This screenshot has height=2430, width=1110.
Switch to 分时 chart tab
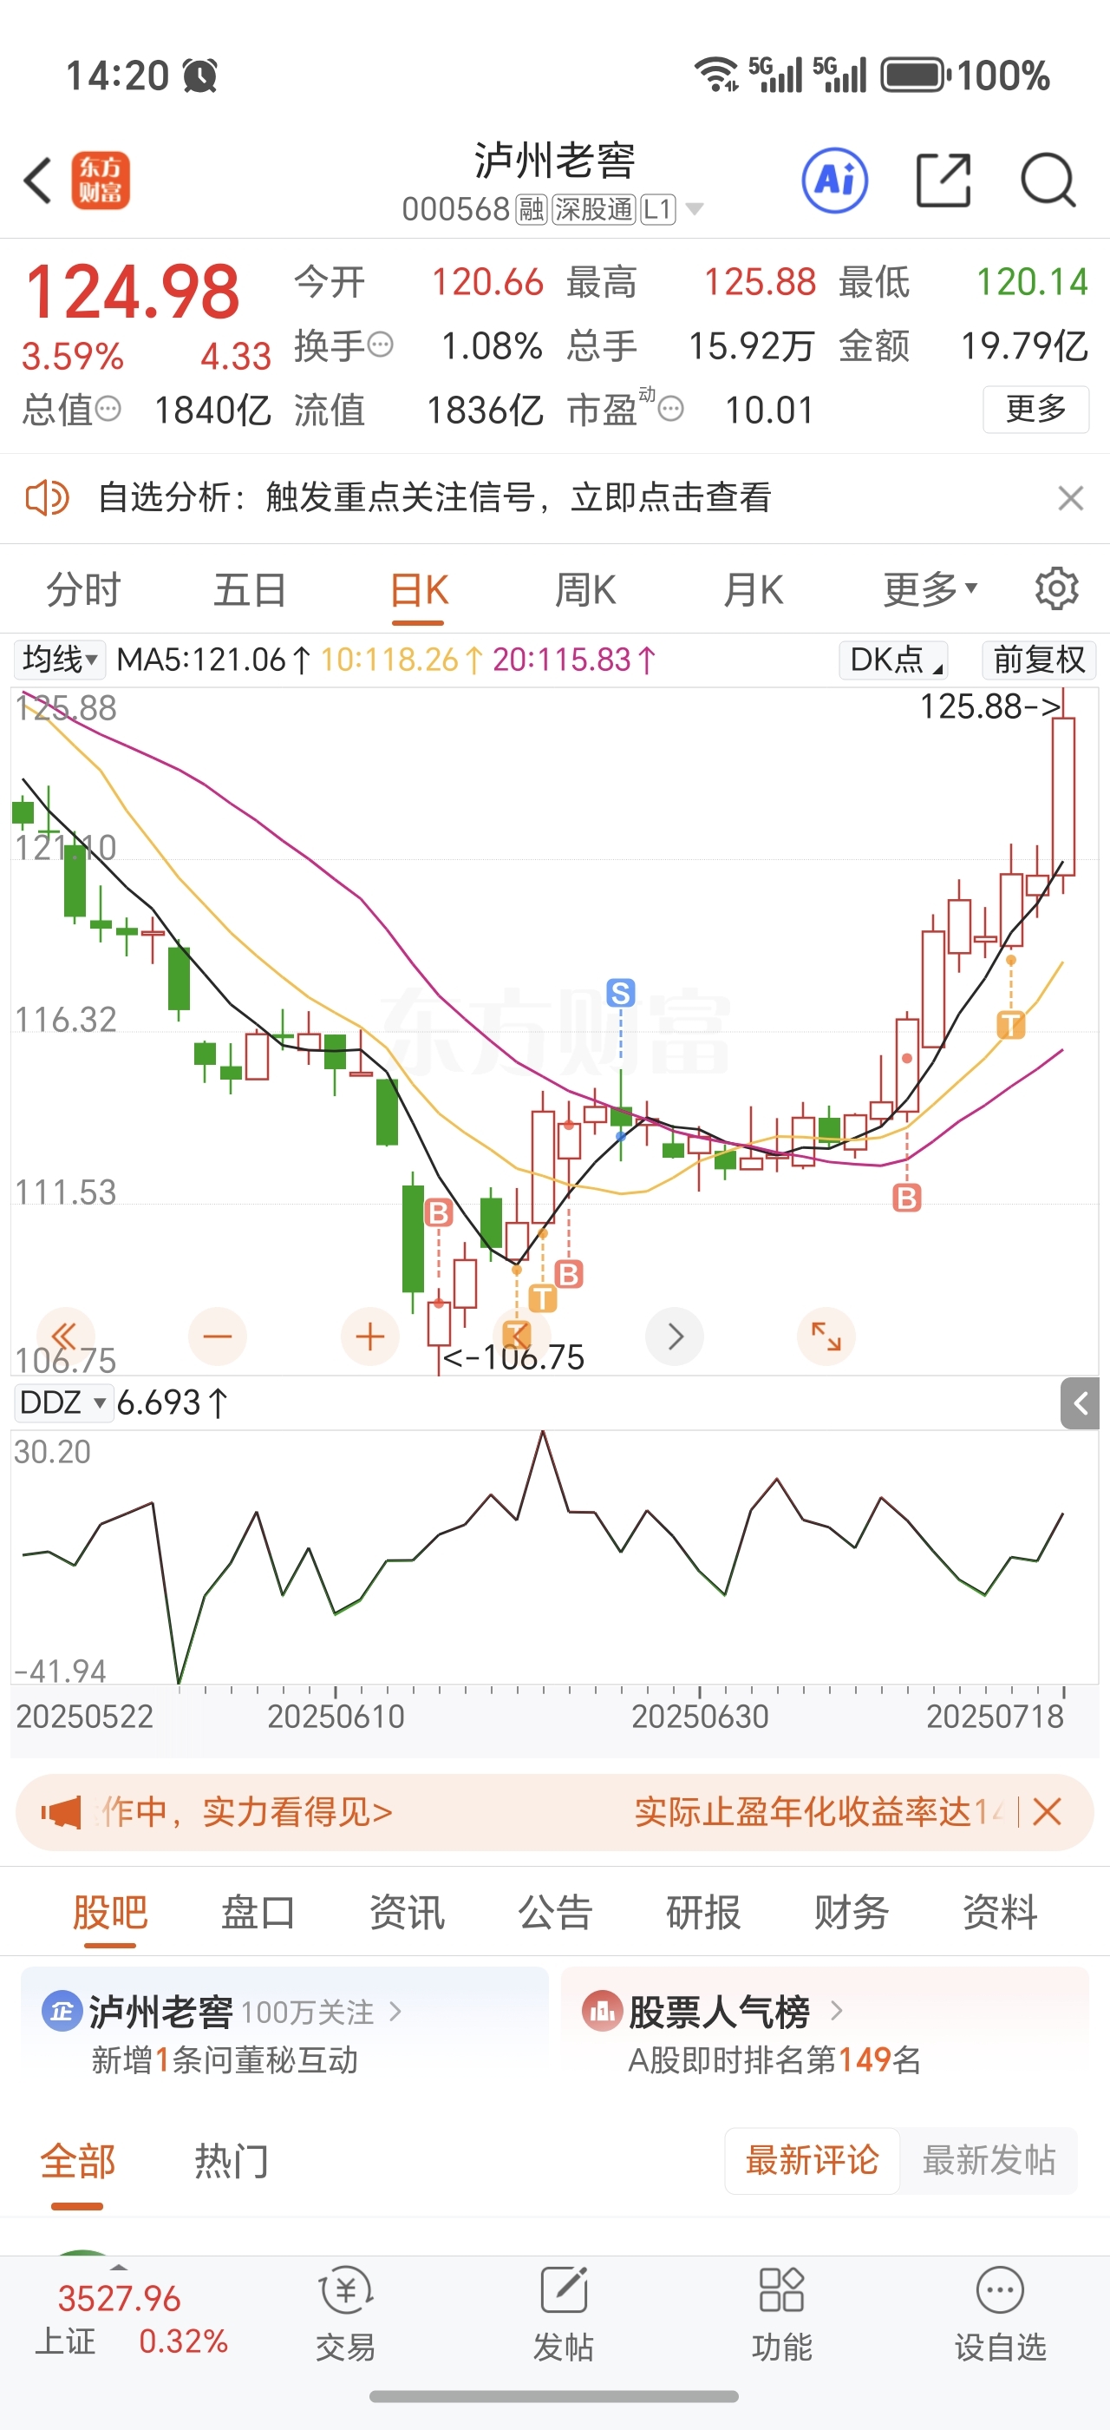point(84,589)
